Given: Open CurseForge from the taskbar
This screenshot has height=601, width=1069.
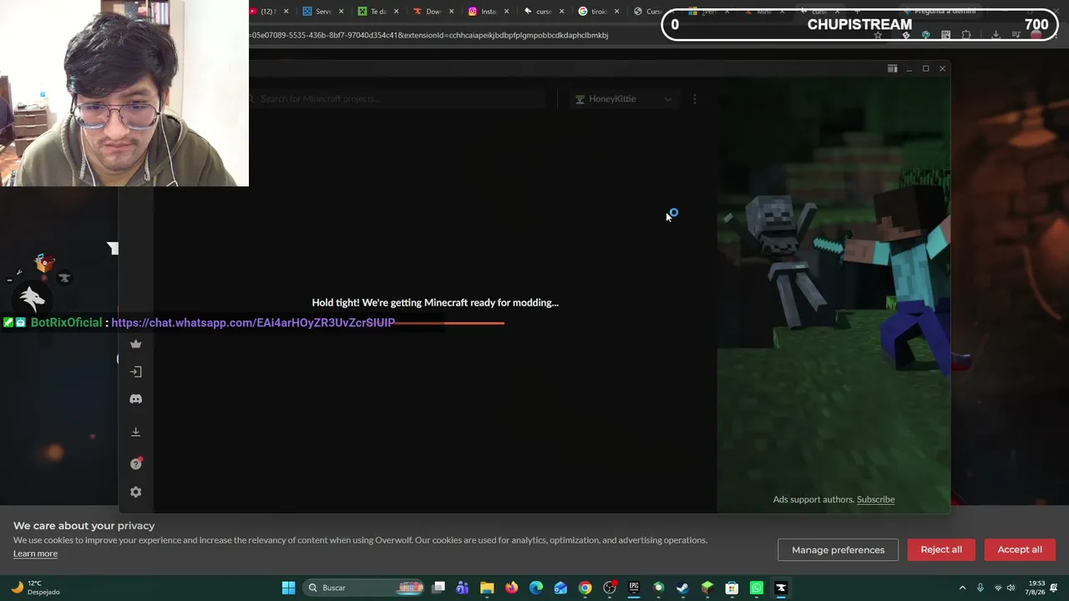Looking at the screenshot, I should [x=781, y=588].
